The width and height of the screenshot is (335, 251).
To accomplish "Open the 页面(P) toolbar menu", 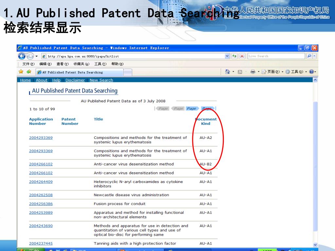I will coord(273,72).
